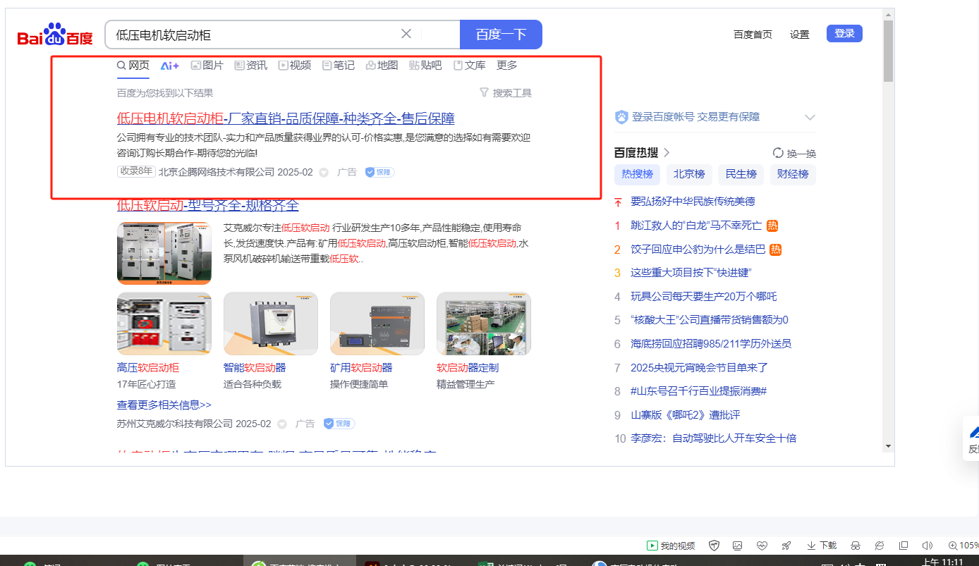Click the 查看更多相关信息>> link
This screenshot has height=566, width=979.
[164, 405]
